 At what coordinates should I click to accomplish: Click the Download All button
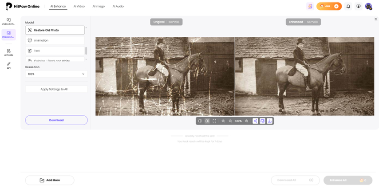point(296,180)
